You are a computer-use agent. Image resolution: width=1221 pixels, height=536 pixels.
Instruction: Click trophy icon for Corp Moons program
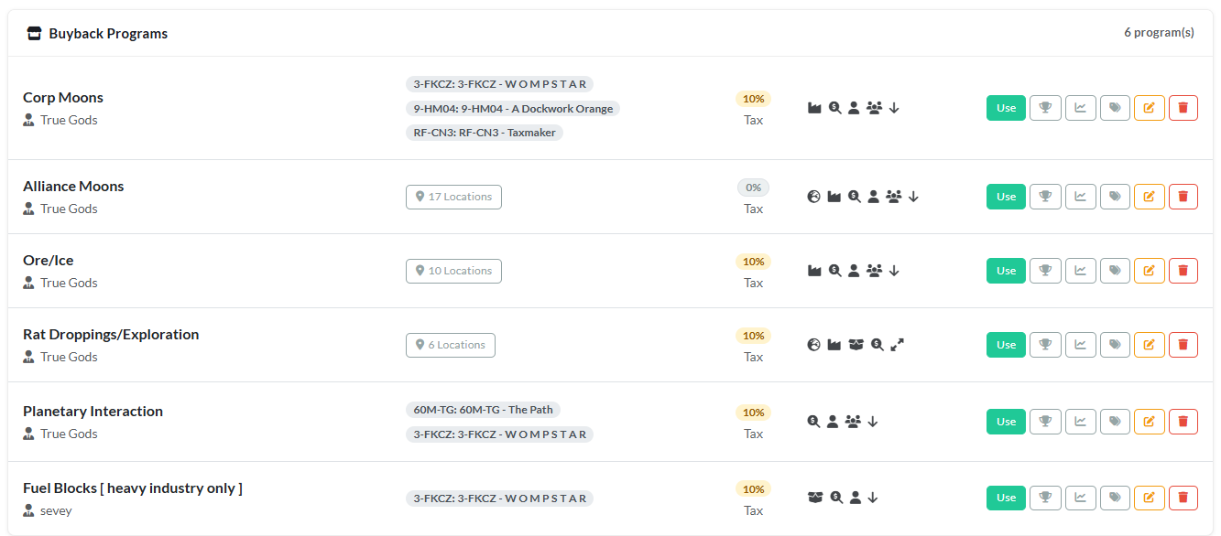(1045, 108)
